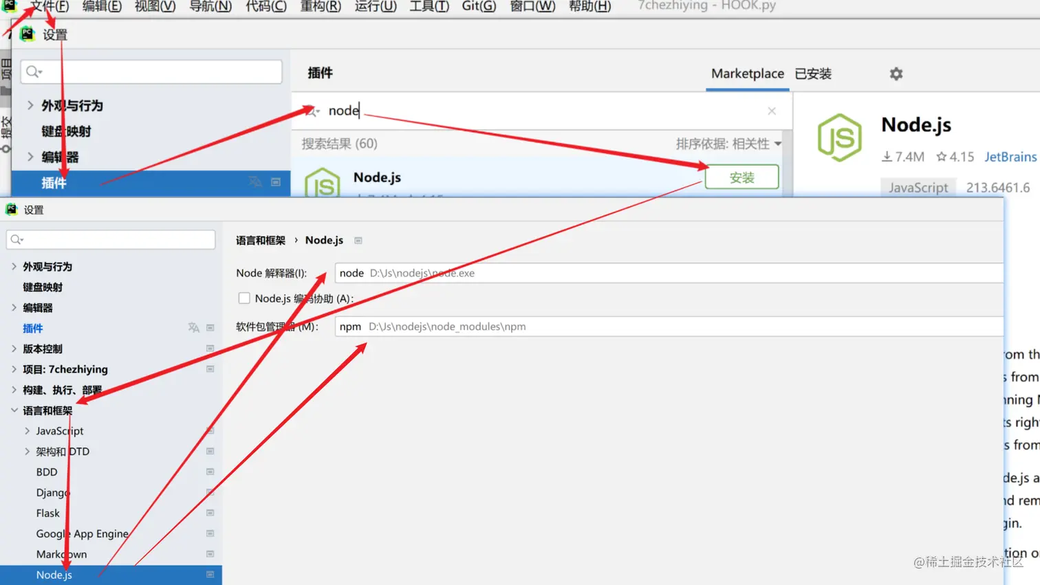Open the 视图(V) menu
The width and height of the screenshot is (1040, 585).
[x=155, y=6]
